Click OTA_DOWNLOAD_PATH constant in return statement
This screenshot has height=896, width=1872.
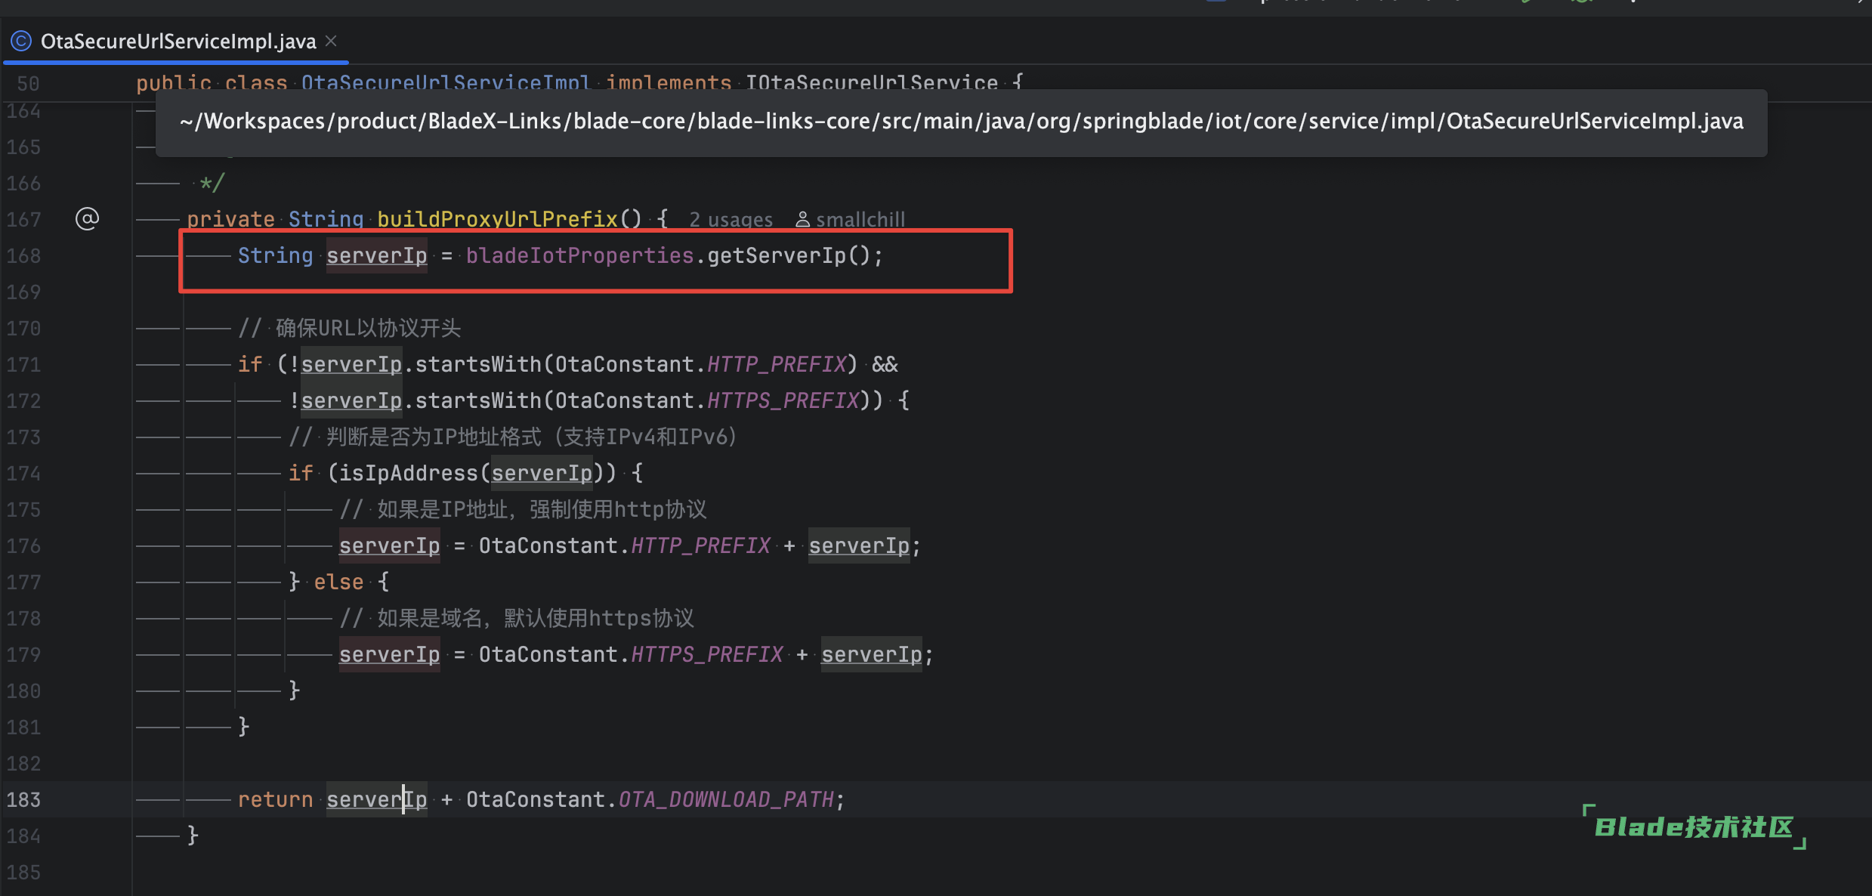(726, 799)
